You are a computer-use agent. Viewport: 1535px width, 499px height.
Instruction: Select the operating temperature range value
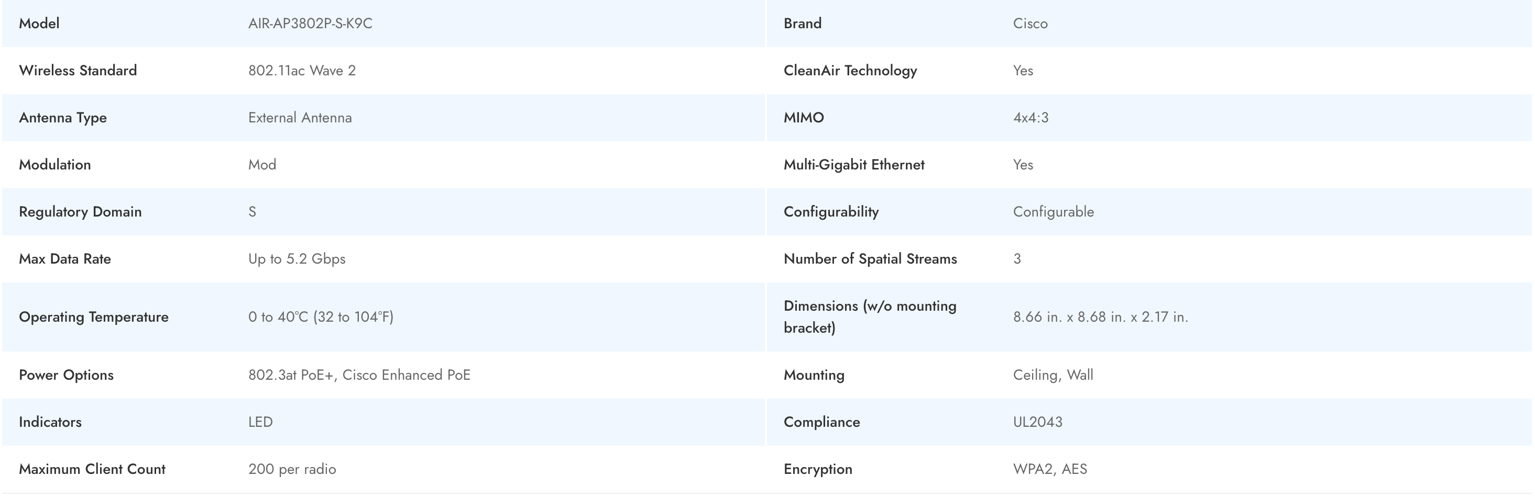click(x=321, y=316)
